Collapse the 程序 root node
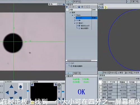Viewport: 140px width, 105px height. [70, 12]
